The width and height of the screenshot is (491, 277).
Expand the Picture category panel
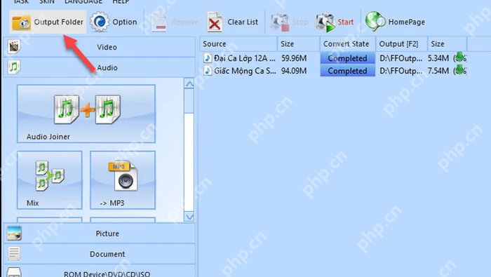pyautogui.click(x=100, y=234)
